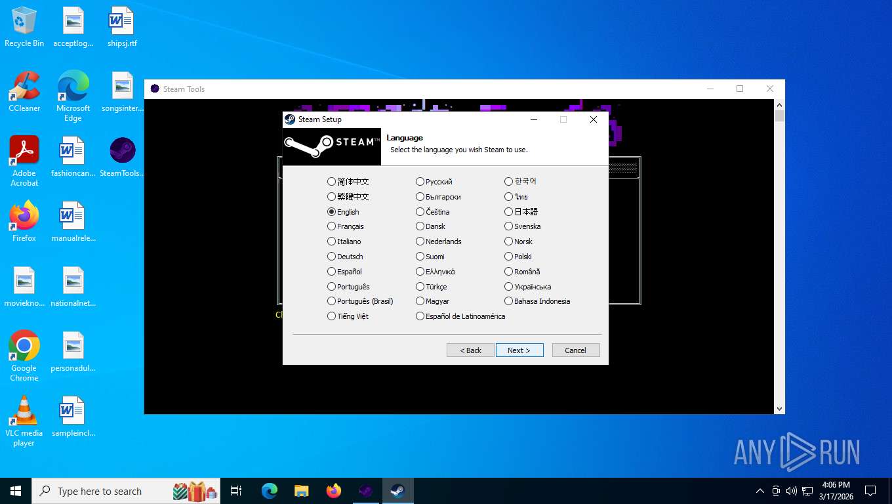Select the 简体中文 language radio button

[x=348, y=182]
